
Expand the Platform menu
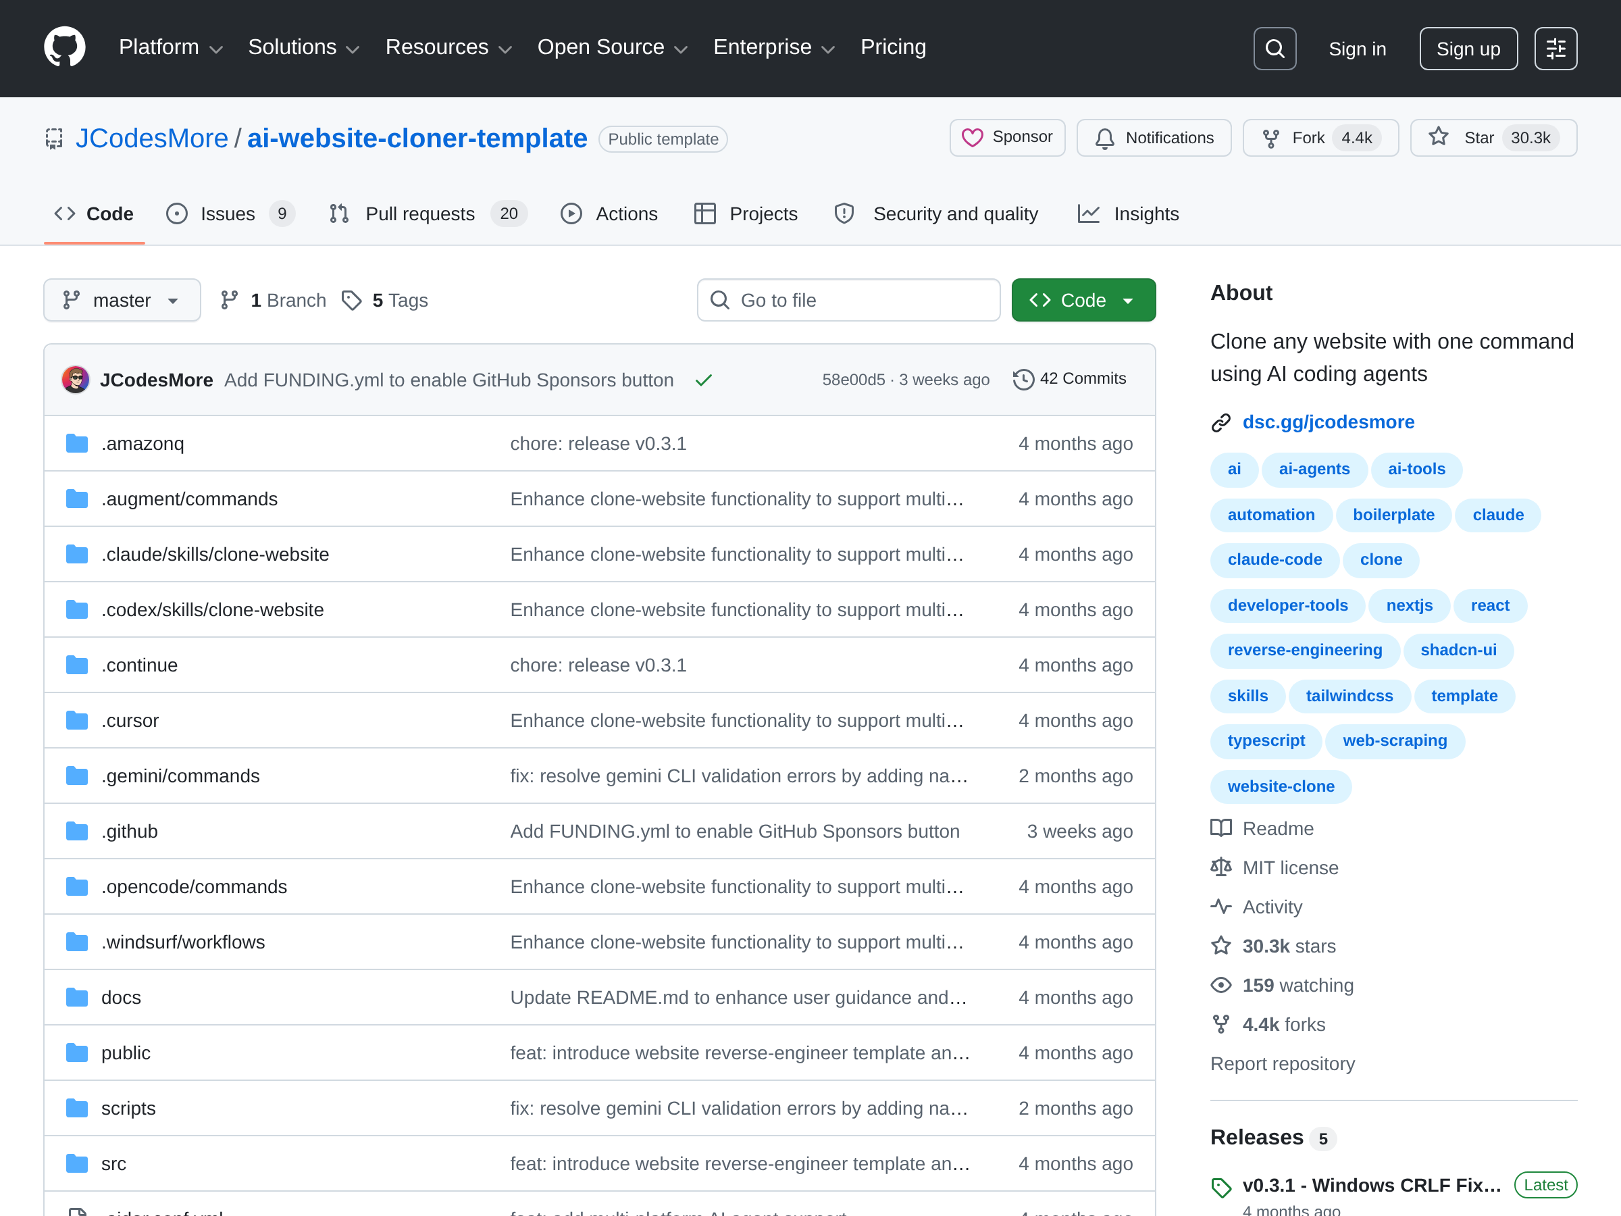coord(170,48)
